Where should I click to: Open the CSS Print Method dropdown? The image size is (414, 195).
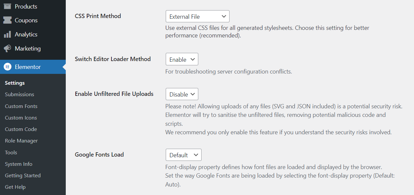(197, 16)
